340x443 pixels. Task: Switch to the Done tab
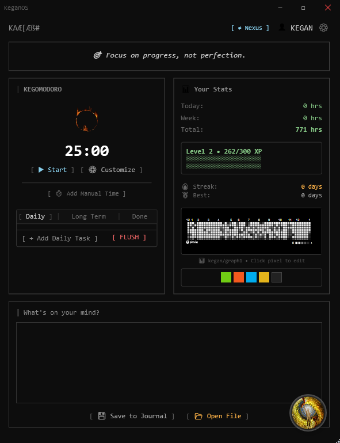tap(140, 216)
